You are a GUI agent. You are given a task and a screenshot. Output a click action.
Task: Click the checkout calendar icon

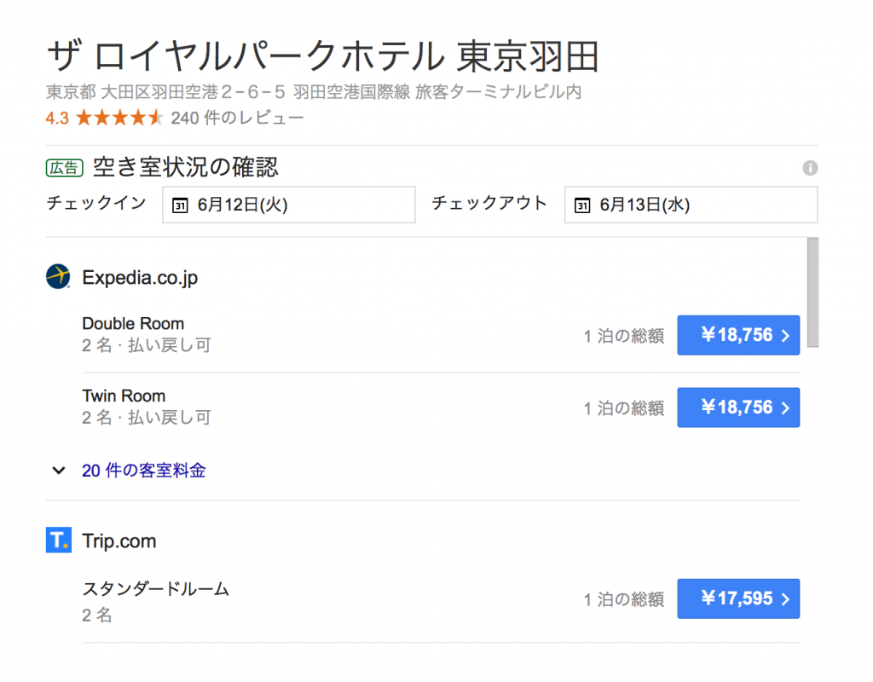[581, 205]
